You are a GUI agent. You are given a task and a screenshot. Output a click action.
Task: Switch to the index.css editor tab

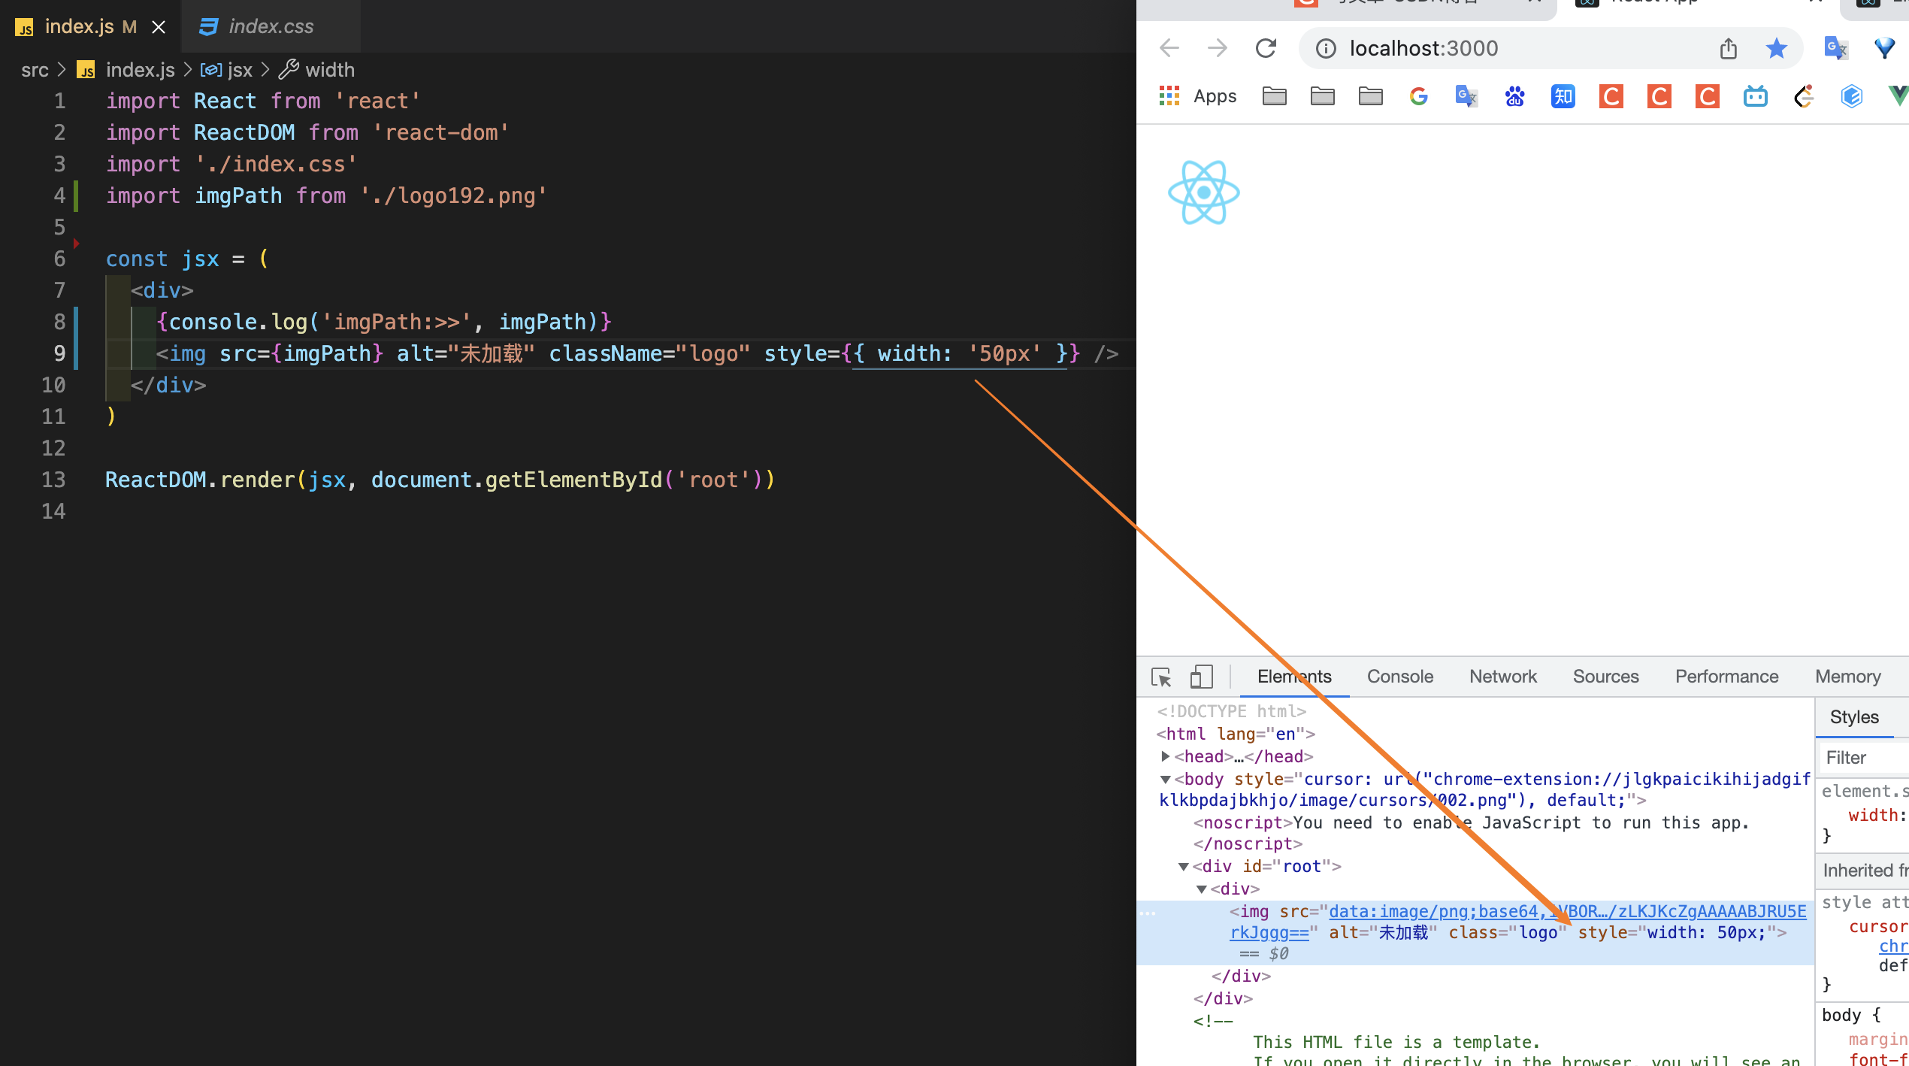tap(271, 26)
